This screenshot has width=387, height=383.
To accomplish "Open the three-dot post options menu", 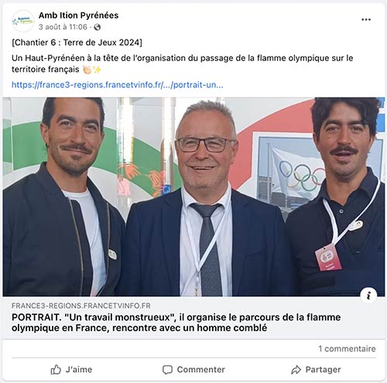I will [x=366, y=19].
